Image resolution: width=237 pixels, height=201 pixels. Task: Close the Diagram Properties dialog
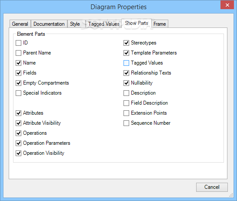tap(227, 5)
